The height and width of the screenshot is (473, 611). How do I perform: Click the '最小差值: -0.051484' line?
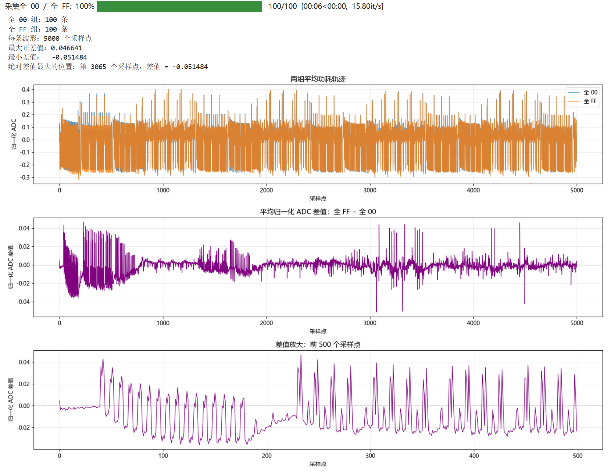coord(48,57)
